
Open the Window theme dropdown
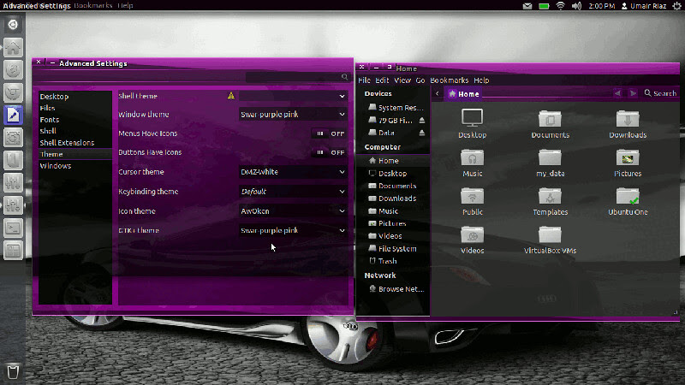point(293,115)
